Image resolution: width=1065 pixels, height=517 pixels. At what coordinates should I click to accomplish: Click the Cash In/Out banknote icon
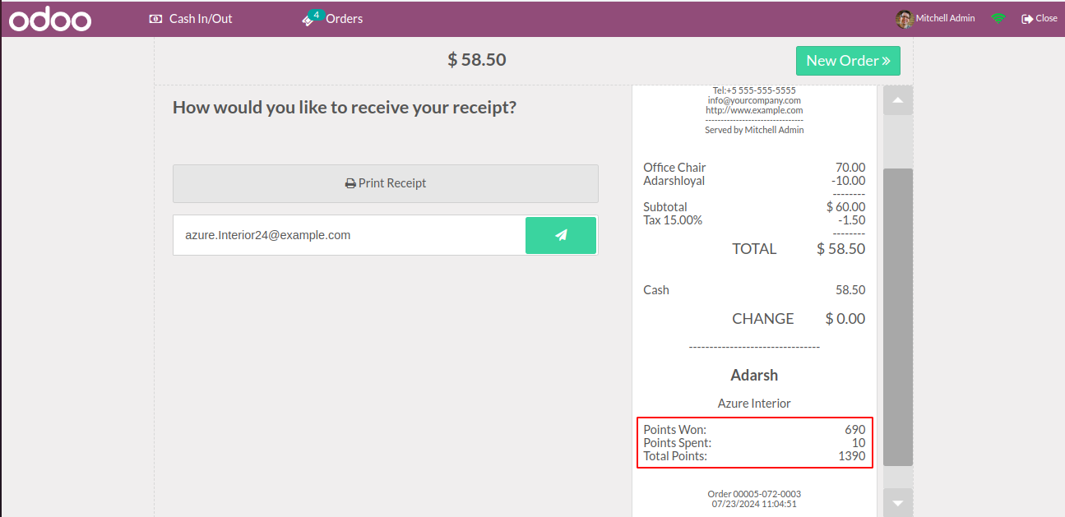point(155,18)
